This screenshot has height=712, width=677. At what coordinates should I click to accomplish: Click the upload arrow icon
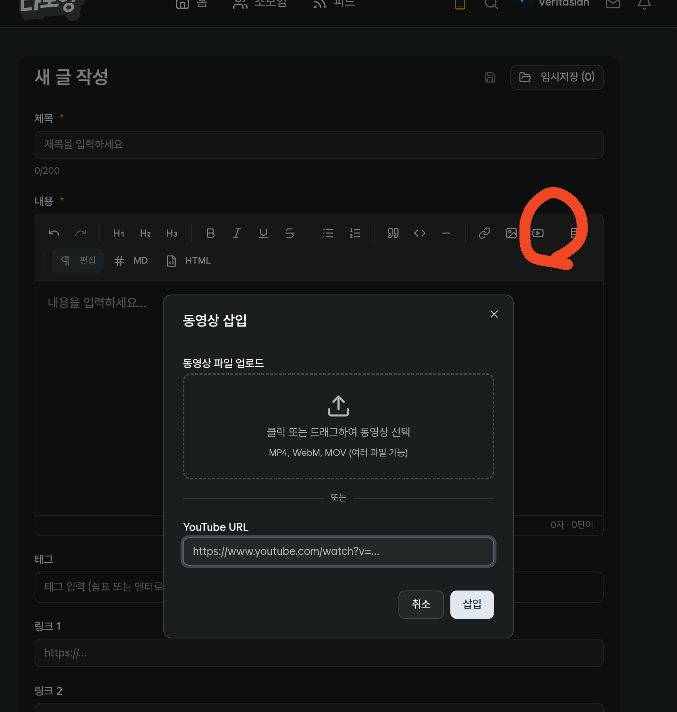338,406
